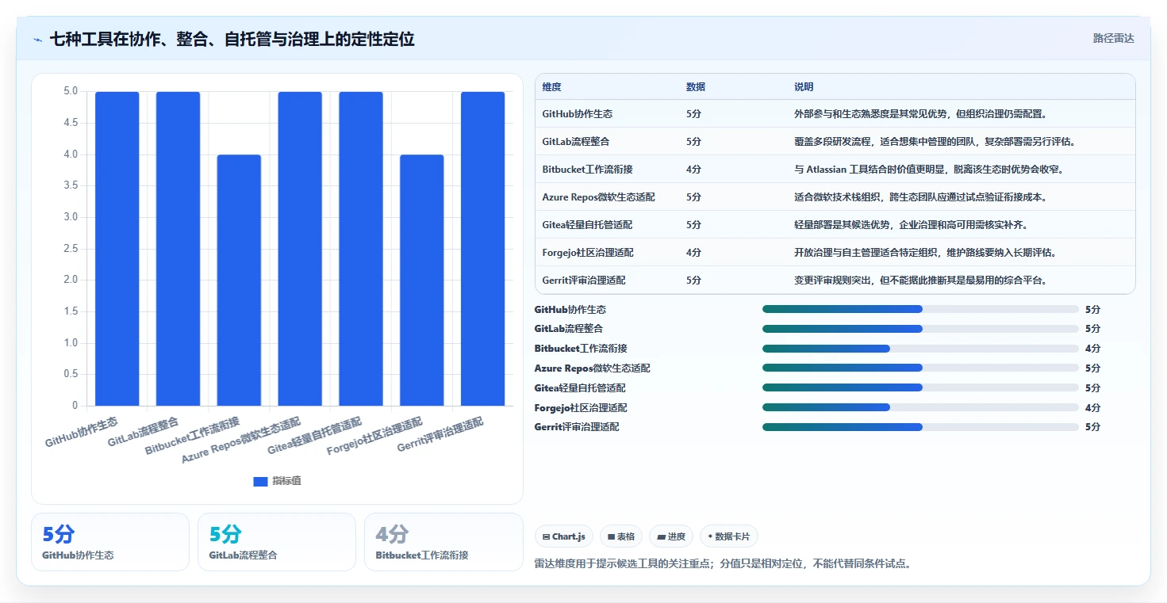This screenshot has width=1167, height=603.
Task: Select GitLab流程整合 table row name
Action: pos(576,142)
